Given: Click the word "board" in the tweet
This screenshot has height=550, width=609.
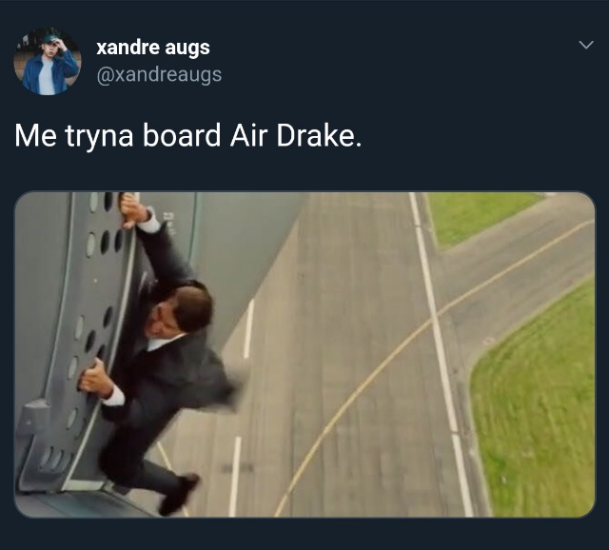Looking at the screenshot, I should click(182, 135).
